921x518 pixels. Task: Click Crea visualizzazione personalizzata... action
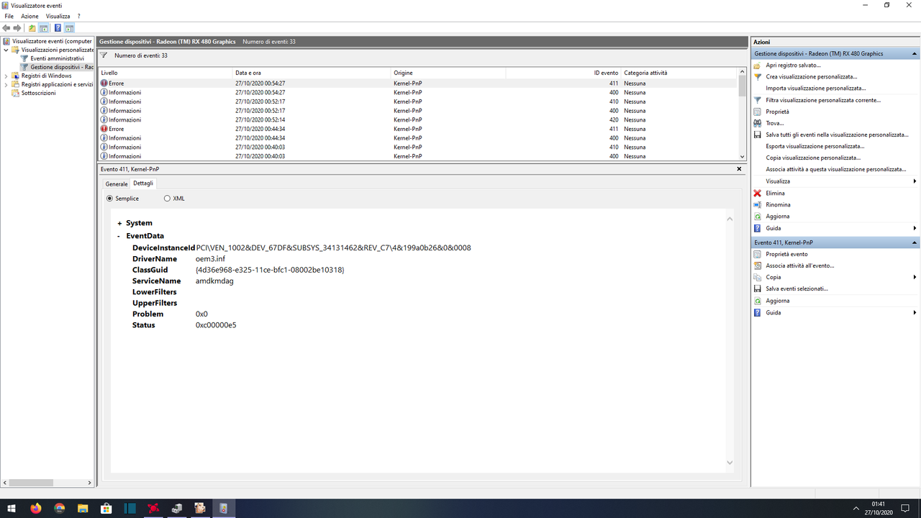811,76
